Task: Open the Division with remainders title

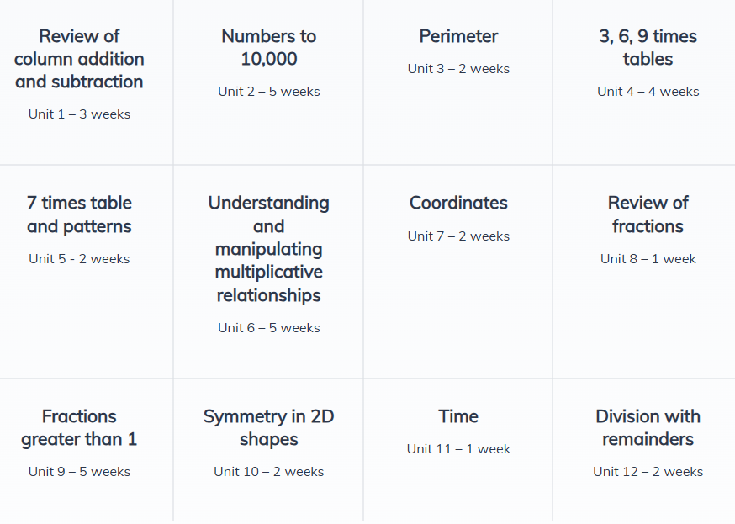Action: point(648,428)
